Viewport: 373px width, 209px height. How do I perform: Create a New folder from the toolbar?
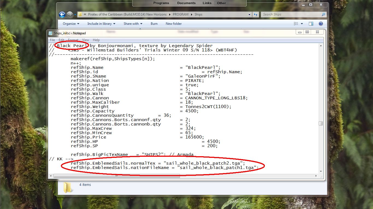(x=174, y=24)
